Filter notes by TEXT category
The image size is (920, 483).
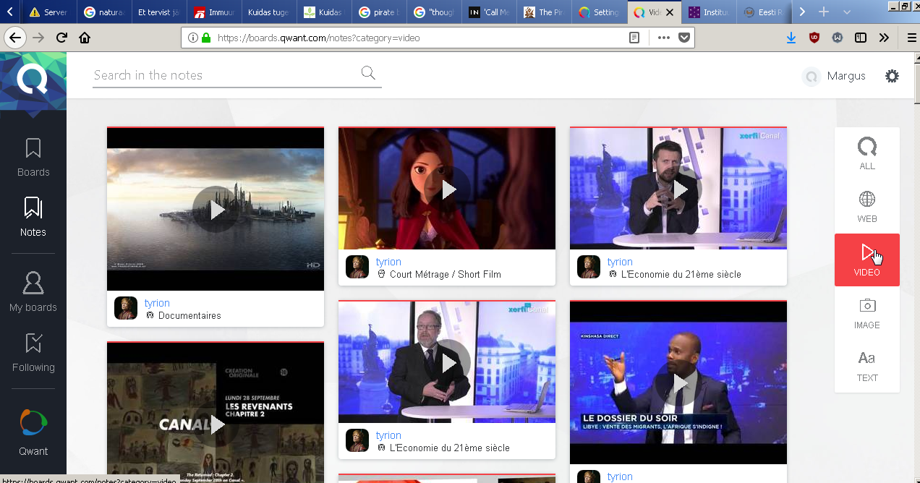tap(866, 366)
